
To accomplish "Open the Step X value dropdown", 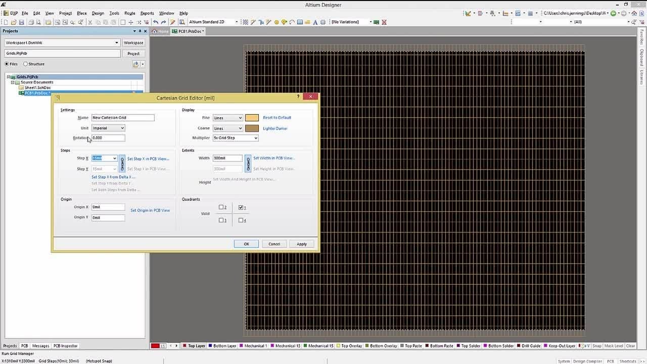I will pos(115,158).
